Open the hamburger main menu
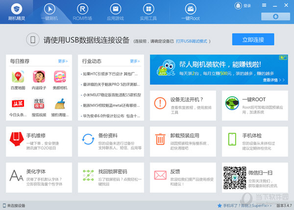 click(263, 6)
